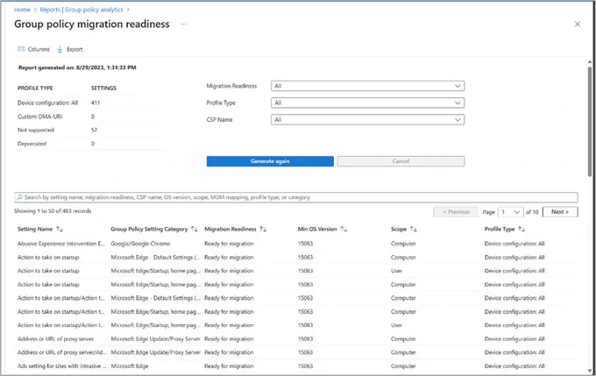Focus the search by setting name field
The height and width of the screenshot is (376, 596).
[296, 197]
